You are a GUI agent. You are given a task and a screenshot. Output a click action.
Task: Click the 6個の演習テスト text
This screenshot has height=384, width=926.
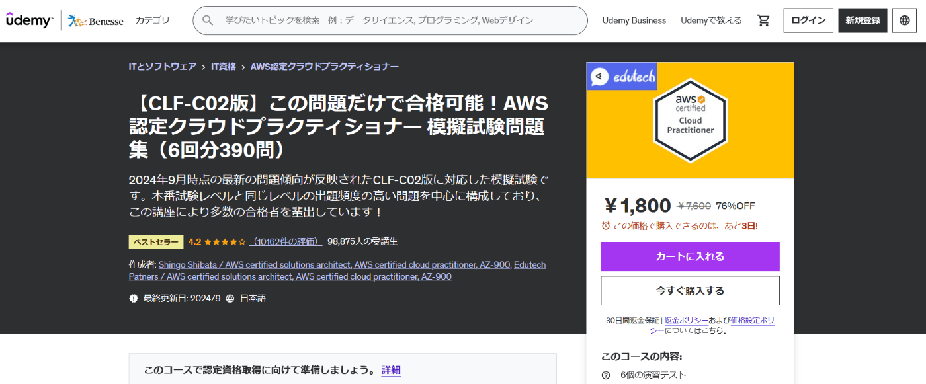coord(653,375)
